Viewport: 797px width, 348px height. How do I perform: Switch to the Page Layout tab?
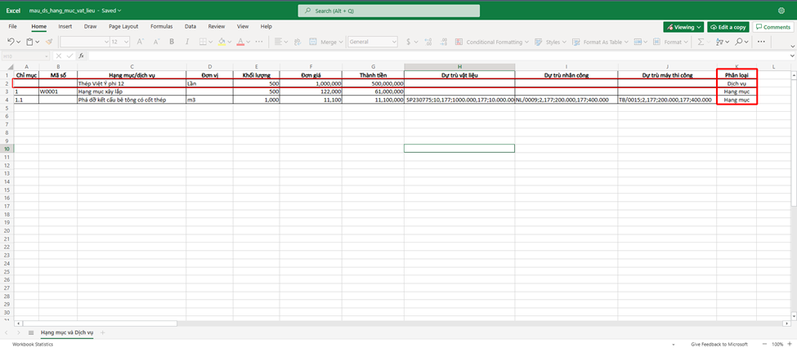pyautogui.click(x=124, y=26)
